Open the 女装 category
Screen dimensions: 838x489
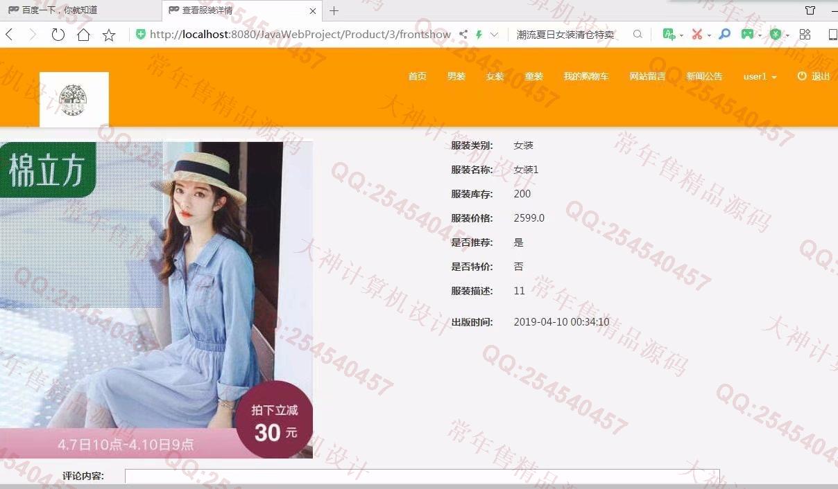495,76
